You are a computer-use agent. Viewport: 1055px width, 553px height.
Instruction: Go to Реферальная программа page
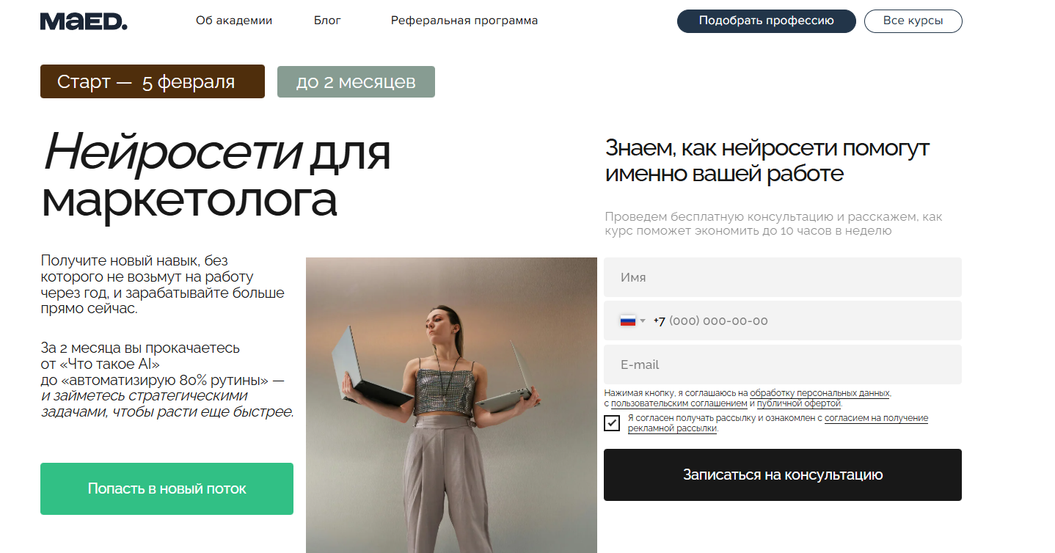[x=464, y=21]
